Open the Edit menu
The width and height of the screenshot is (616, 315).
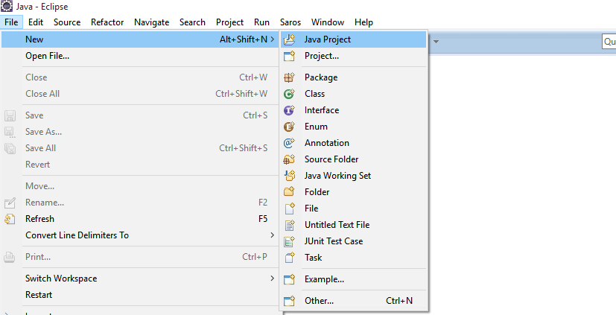pyautogui.click(x=36, y=22)
